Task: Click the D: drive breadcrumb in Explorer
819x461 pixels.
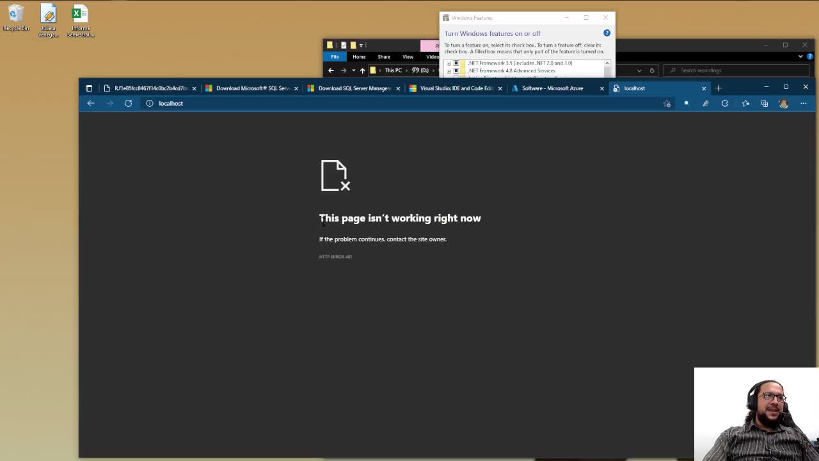Action: click(420, 70)
